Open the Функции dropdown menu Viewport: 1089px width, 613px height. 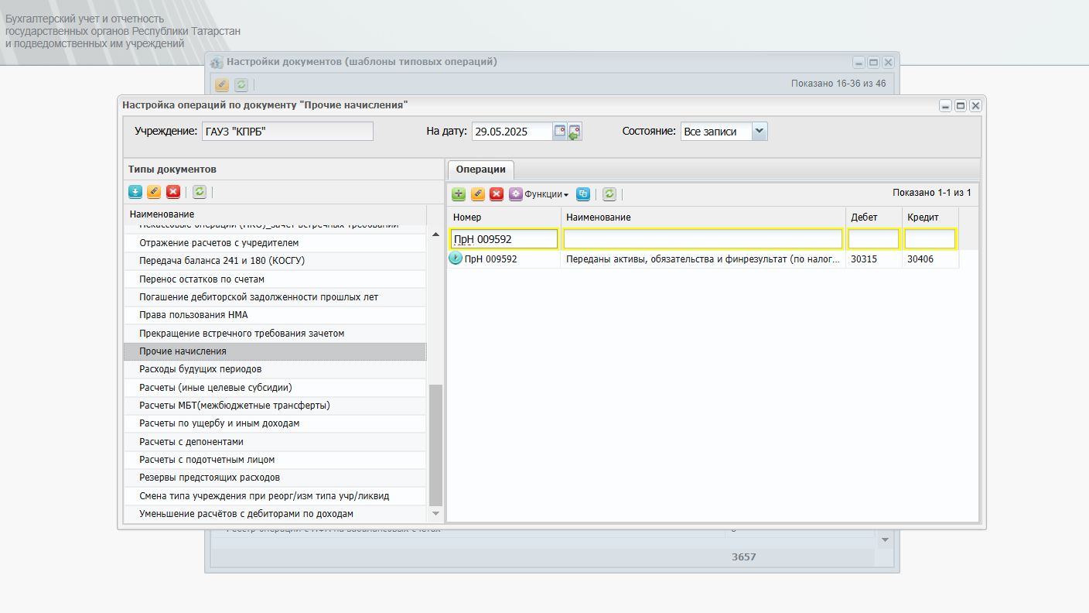(540, 194)
